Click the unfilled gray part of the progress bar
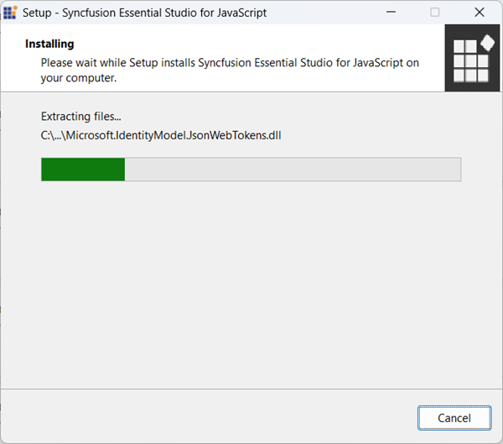 coord(293,169)
